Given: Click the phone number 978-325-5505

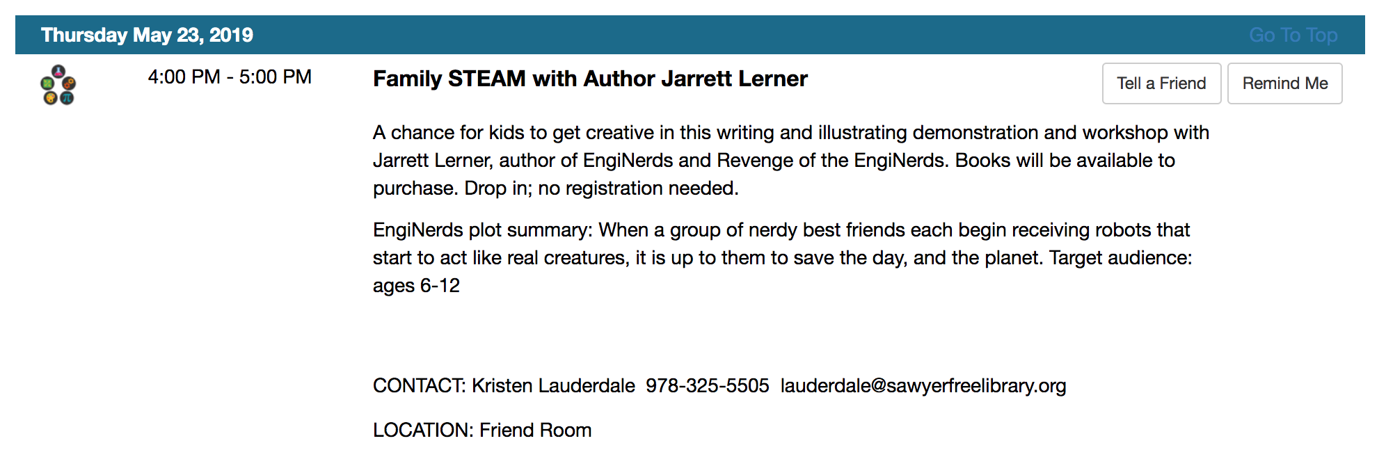Looking at the screenshot, I should [x=707, y=385].
